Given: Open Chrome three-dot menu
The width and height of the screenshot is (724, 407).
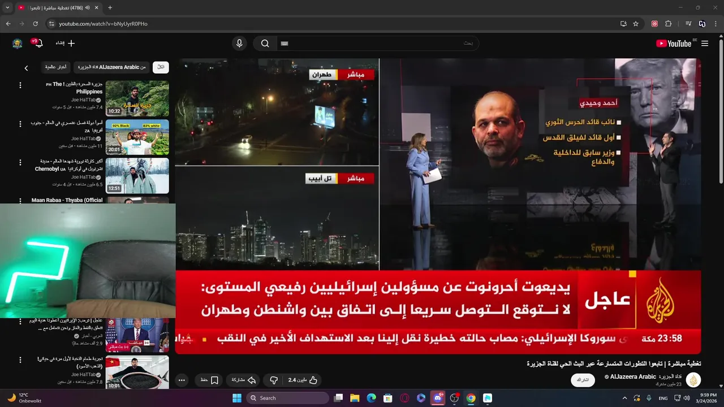Looking at the screenshot, I should [716, 24].
